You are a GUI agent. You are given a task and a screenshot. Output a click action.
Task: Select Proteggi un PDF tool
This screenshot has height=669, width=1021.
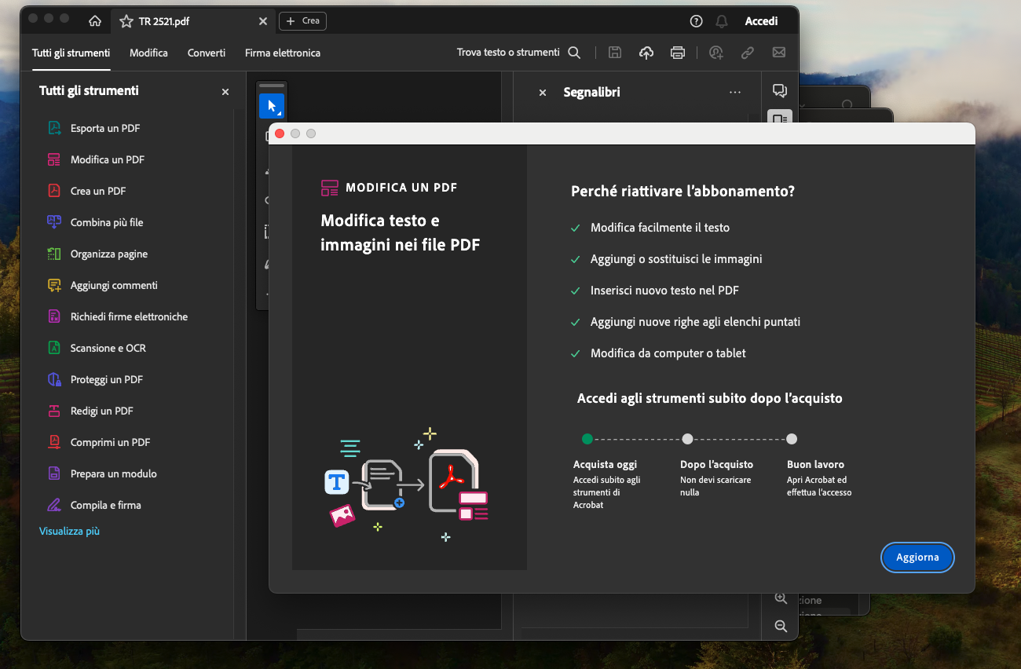click(x=107, y=379)
